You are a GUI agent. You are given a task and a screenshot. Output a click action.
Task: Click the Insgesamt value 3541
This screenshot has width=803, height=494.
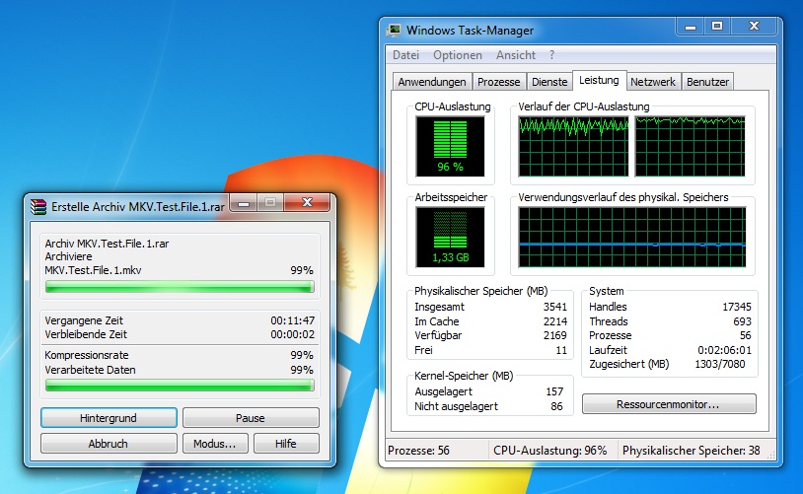point(555,307)
